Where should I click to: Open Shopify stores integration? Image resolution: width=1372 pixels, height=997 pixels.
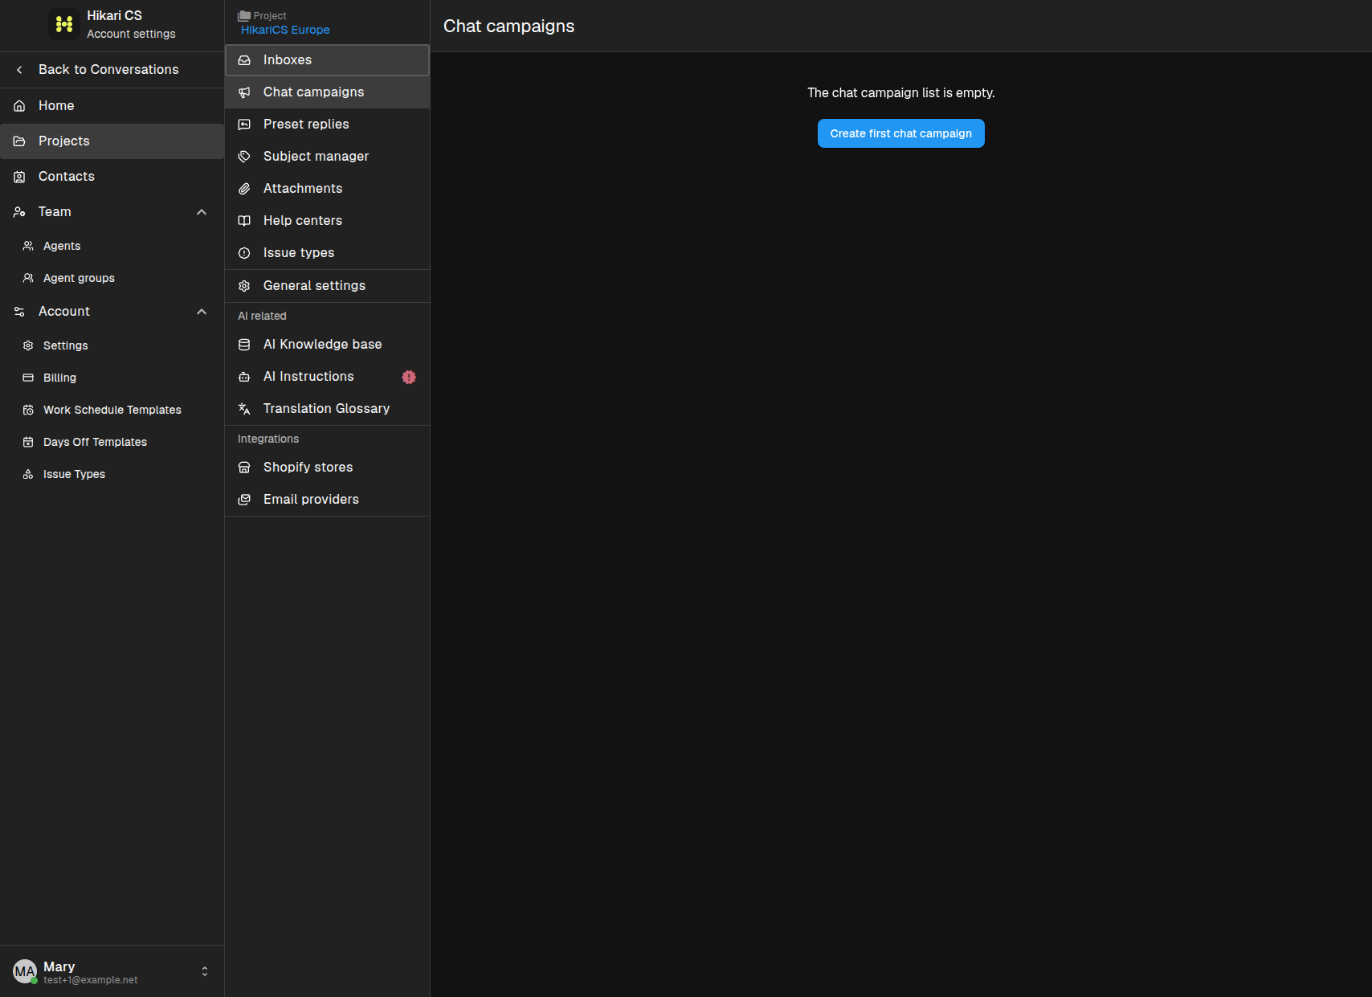pyautogui.click(x=327, y=468)
